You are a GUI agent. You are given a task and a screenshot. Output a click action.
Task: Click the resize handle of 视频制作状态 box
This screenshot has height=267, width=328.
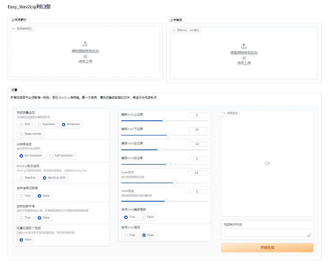(309, 235)
